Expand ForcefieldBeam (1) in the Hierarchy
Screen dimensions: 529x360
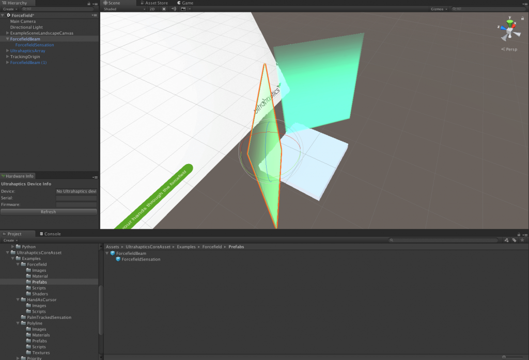click(7, 62)
